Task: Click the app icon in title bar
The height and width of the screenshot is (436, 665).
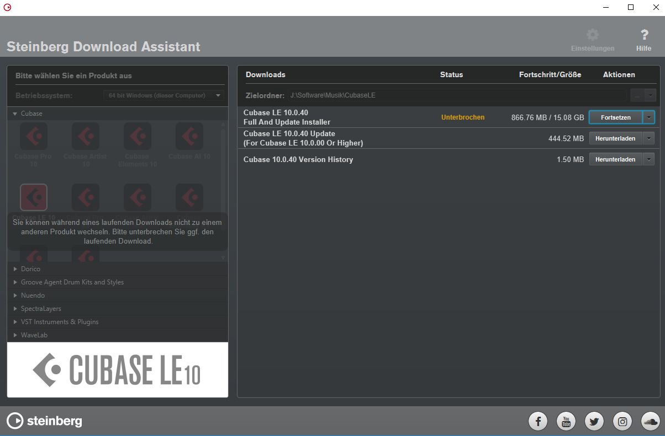Action: [x=7, y=8]
